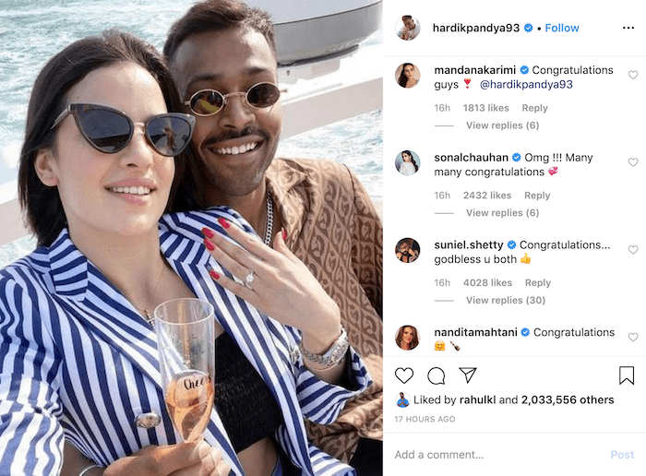The width and height of the screenshot is (646, 476).
Task: Expand View replies (6) under sonalchauhan's comment
Action: tap(502, 212)
